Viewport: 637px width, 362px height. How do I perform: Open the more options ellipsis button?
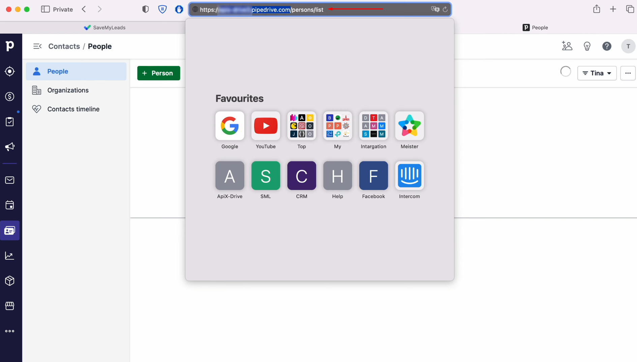(x=628, y=73)
